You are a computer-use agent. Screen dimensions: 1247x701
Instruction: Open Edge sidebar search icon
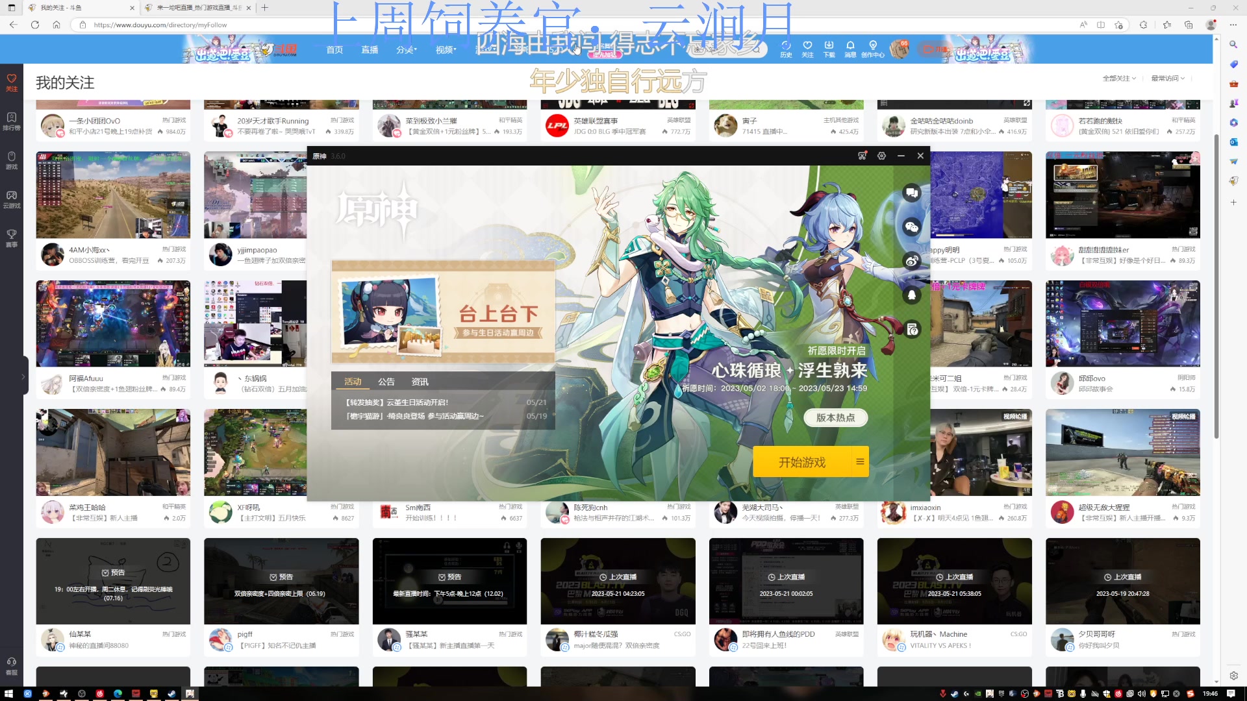click(1233, 44)
